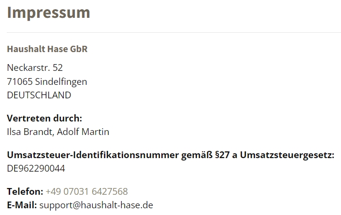Click the postal code 71065

20,82
